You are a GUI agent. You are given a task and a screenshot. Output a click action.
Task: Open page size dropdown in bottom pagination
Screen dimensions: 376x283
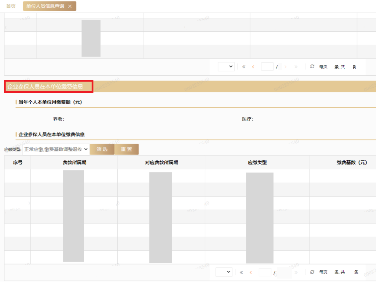click(224, 272)
